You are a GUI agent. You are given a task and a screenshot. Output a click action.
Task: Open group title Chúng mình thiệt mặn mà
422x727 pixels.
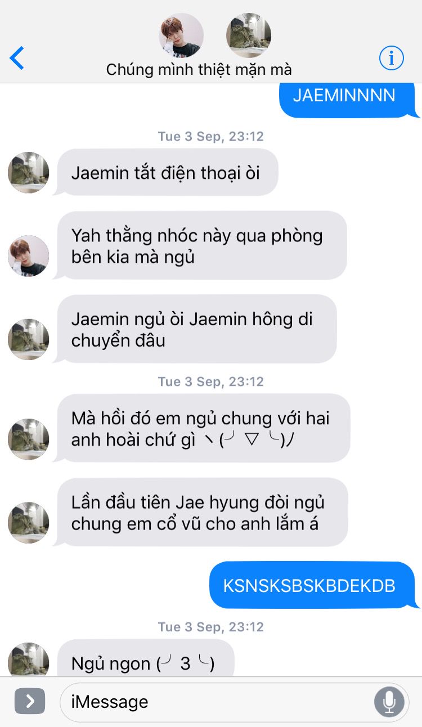199,70
